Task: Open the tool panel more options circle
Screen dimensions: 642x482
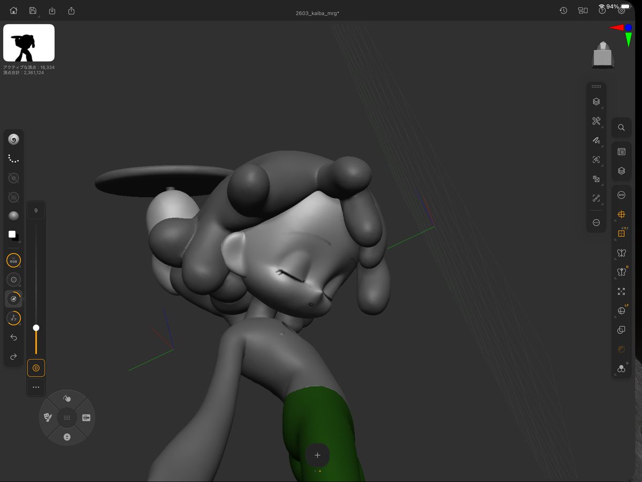Action: (596, 222)
